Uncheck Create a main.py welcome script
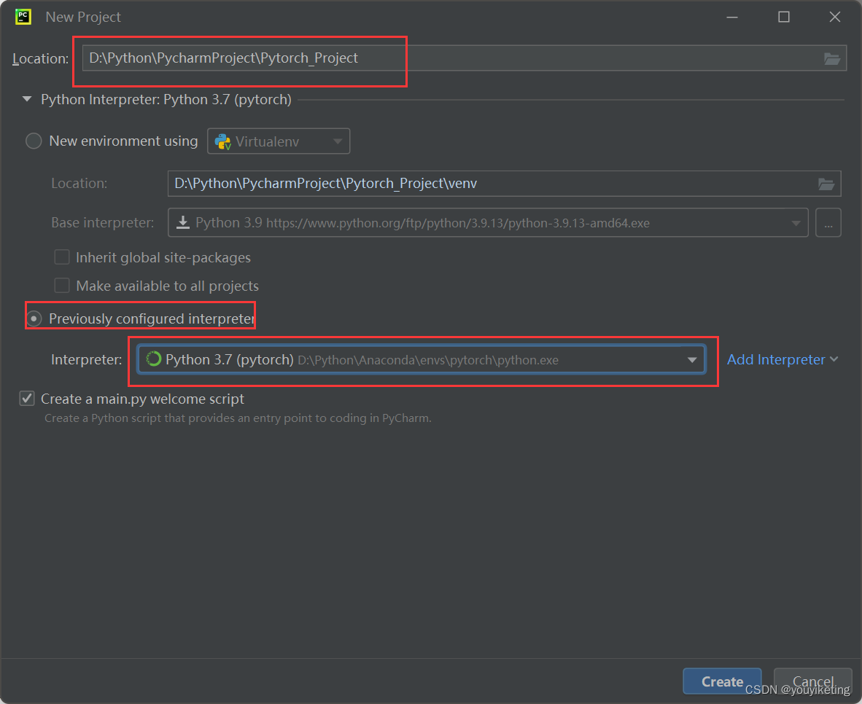Screen dimensions: 862x704 27,399
